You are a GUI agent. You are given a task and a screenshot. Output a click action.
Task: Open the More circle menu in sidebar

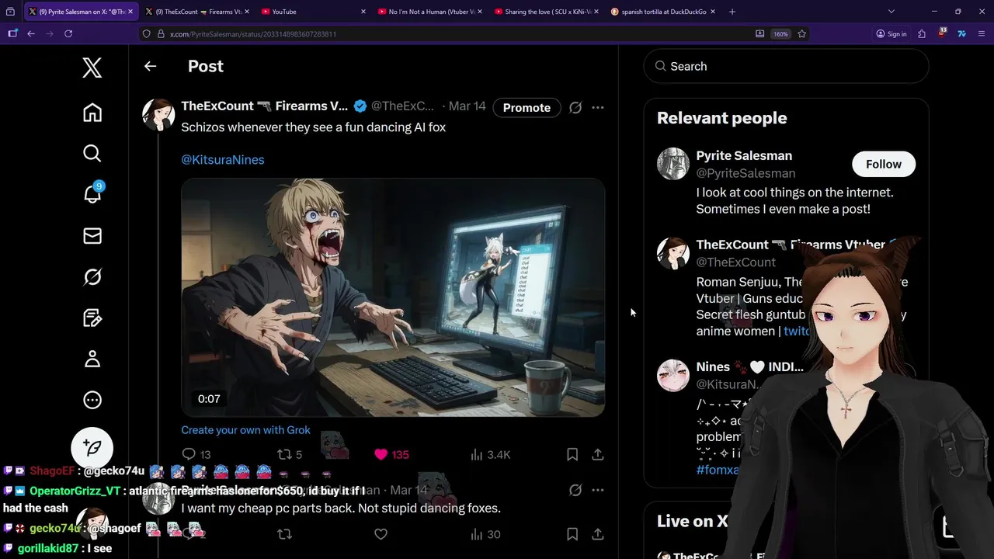(92, 400)
